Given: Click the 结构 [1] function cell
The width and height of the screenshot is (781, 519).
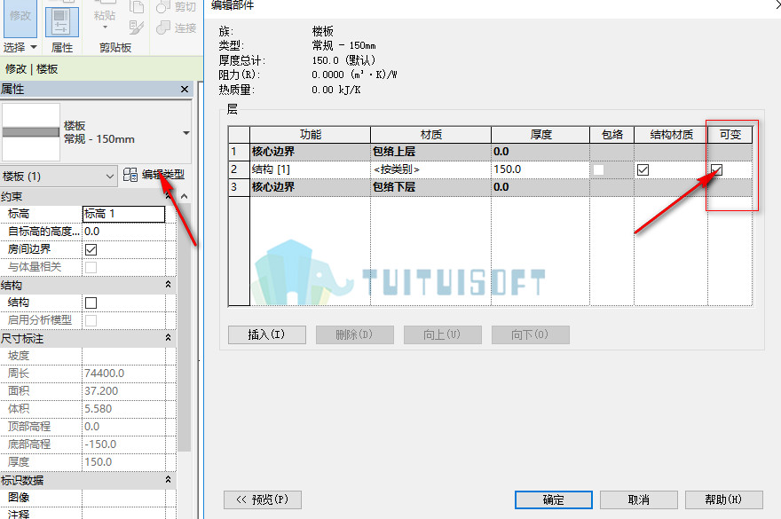Looking at the screenshot, I should tap(310, 169).
